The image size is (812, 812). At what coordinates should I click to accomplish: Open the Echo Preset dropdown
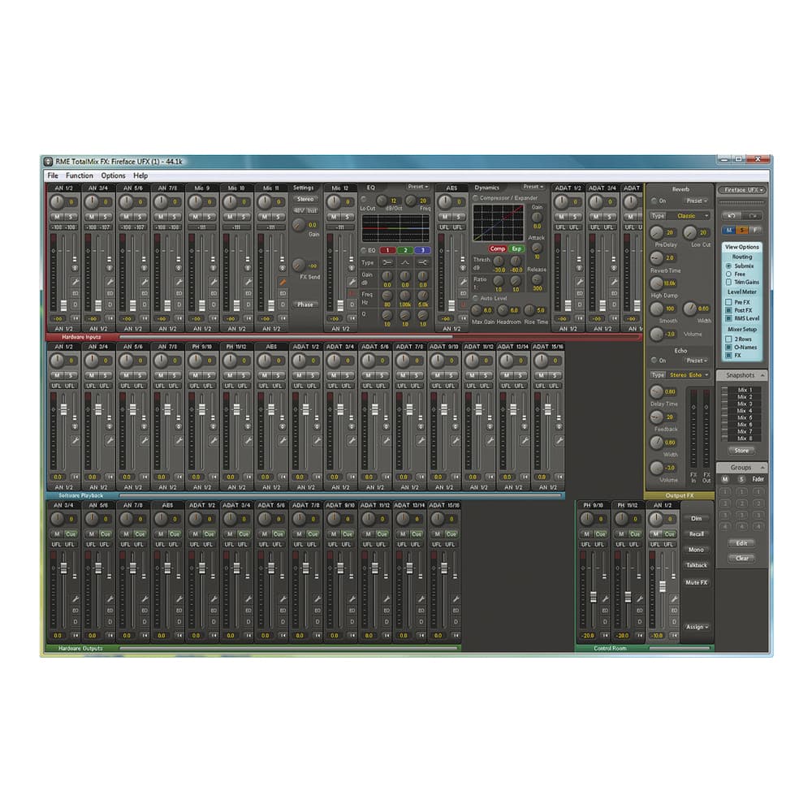(696, 360)
